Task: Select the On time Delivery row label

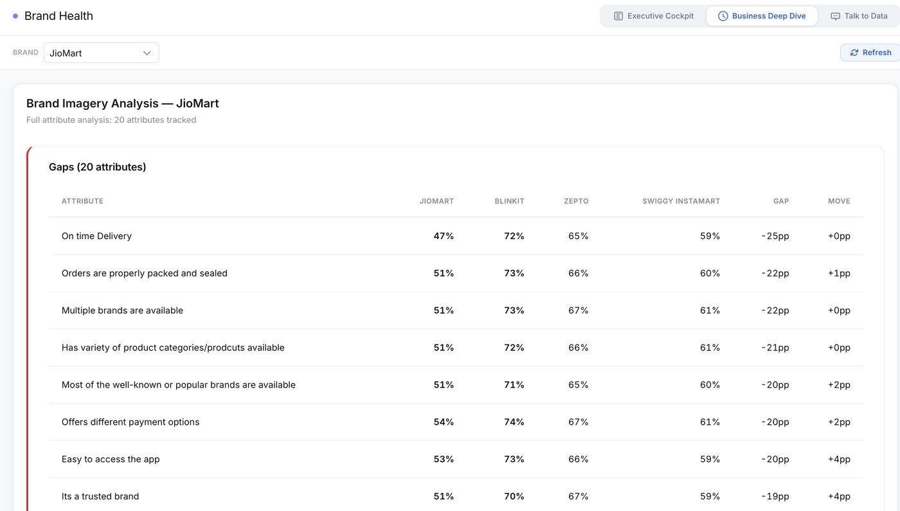Action: pyautogui.click(x=96, y=236)
